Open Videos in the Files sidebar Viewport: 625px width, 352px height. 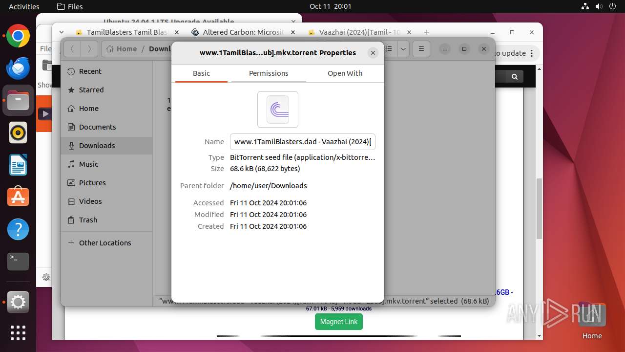tap(106, 201)
